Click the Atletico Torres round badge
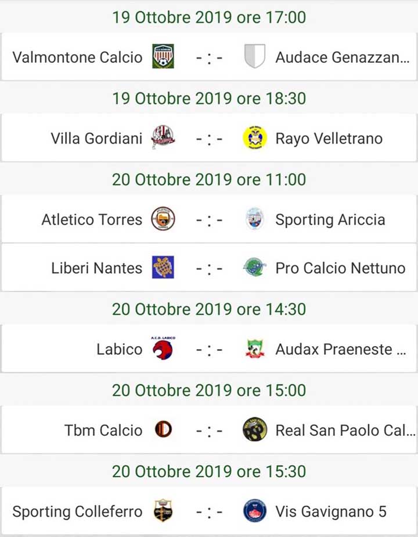The width and height of the screenshot is (418, 537). [x=163, y=219]
